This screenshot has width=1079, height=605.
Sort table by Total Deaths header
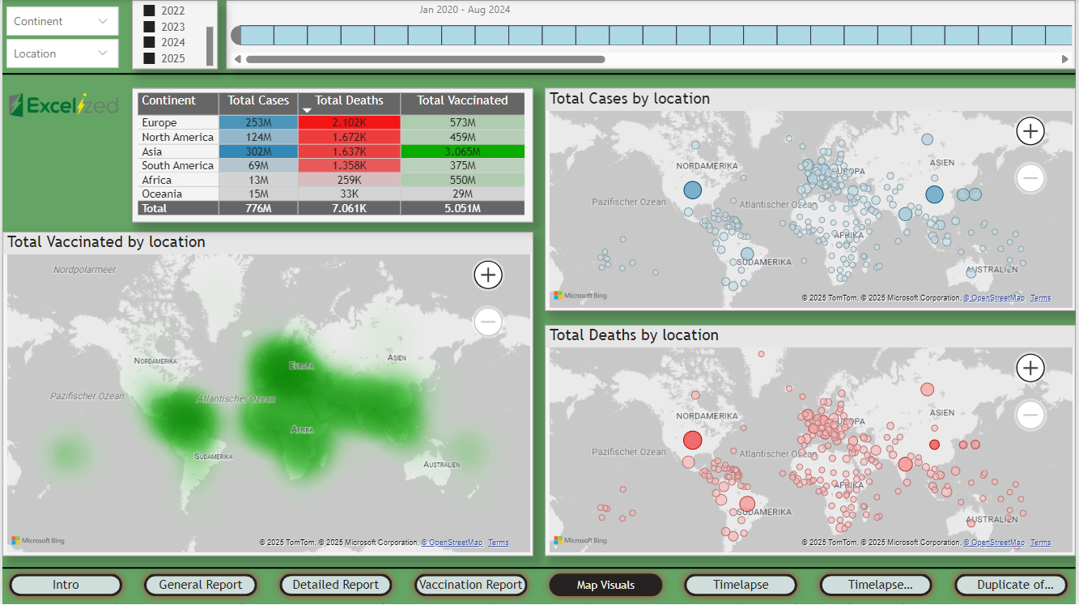pyautogui.click(x=349, y=103)
